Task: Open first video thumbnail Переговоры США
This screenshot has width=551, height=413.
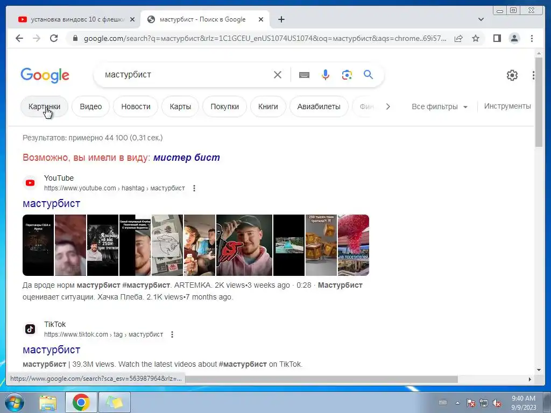Action: 38,245
